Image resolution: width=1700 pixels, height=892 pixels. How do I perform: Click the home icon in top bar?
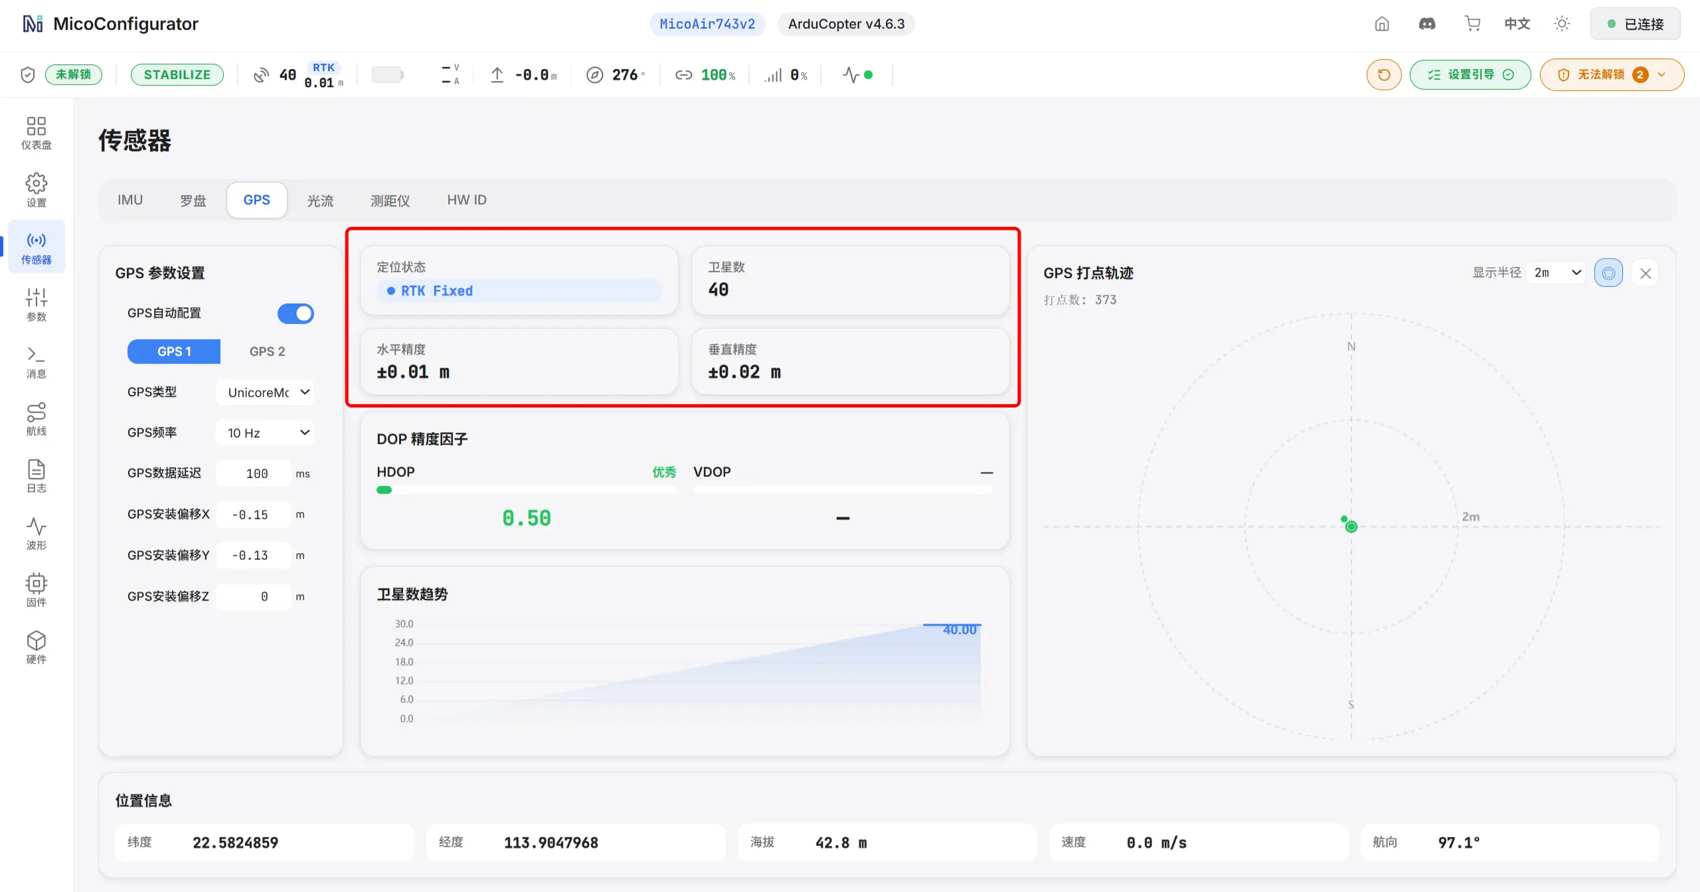pos(1382,24)
